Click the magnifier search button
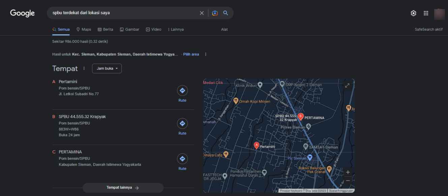The image size is (448, 196). [x=226, y=13]
